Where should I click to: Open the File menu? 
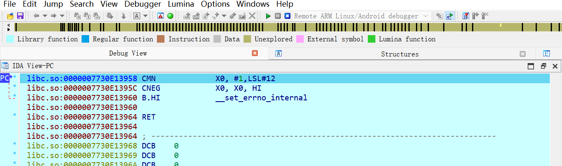(x=10, y=4)
